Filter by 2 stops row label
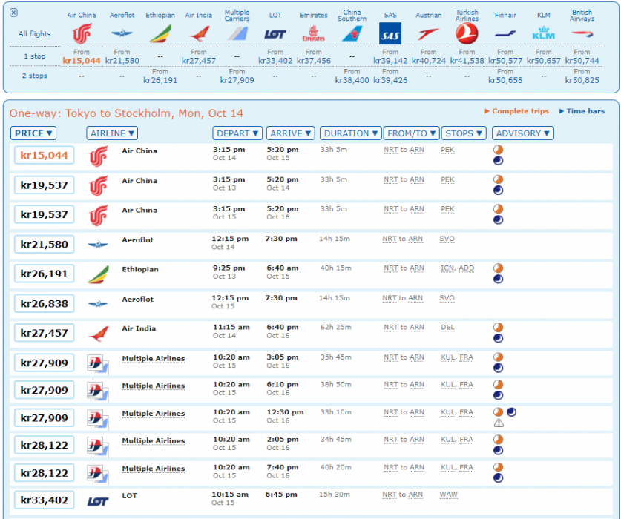This screenshot has width=621, height=519. (x=35, y=76)
